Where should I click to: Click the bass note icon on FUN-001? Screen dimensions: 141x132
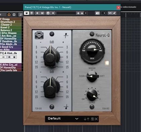coord(66,107)
